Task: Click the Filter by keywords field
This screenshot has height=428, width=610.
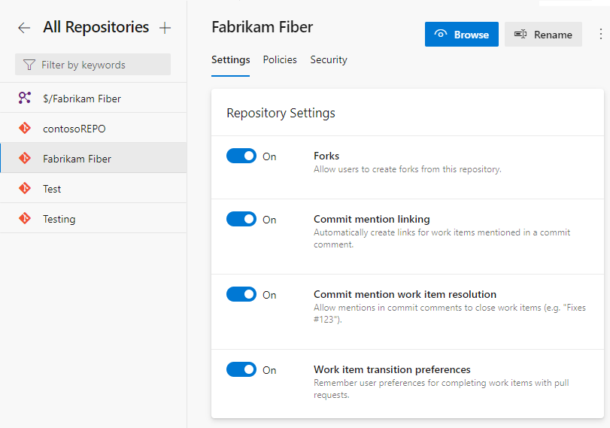Action: point(93,65)
